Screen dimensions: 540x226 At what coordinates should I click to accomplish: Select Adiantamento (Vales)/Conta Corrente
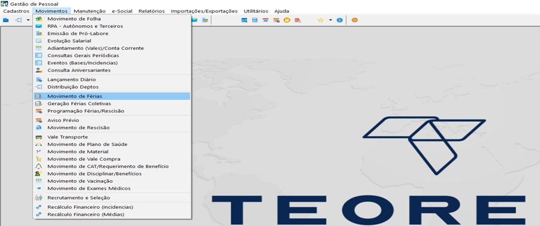pyautogui.click(x=112, y=48)
